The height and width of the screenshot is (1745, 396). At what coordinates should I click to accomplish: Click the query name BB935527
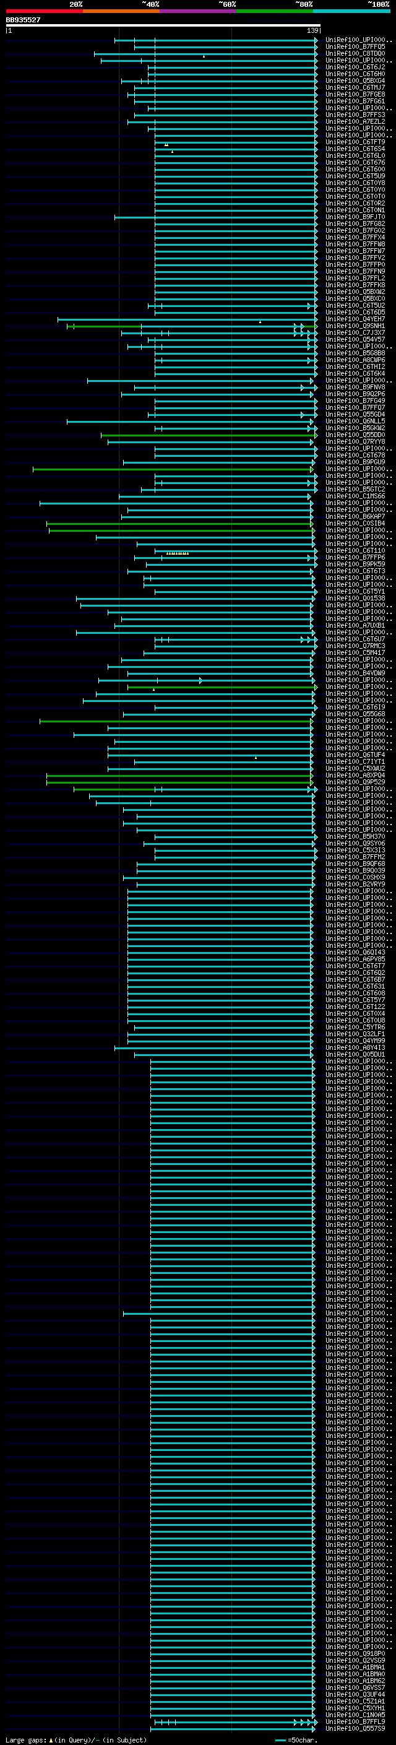coord(23,20)
